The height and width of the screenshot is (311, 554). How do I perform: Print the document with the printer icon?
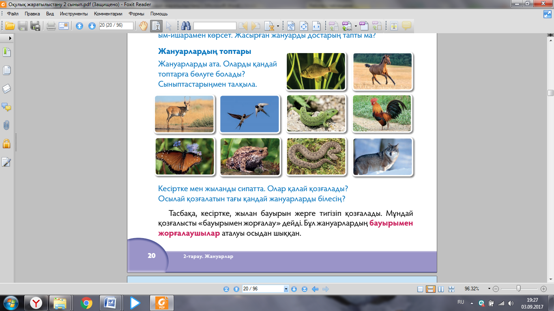[51, 26]
